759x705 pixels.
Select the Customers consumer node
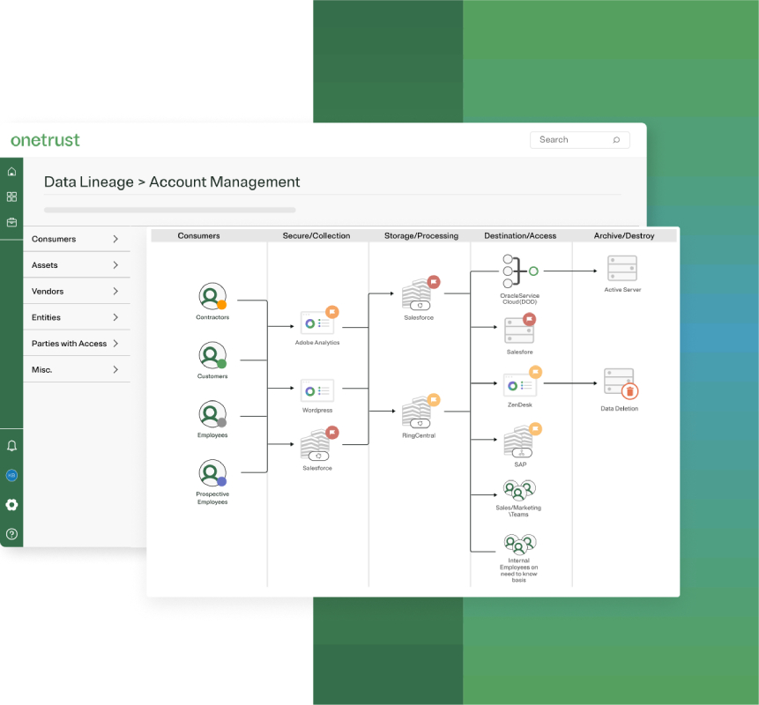[x=212, y=360]
